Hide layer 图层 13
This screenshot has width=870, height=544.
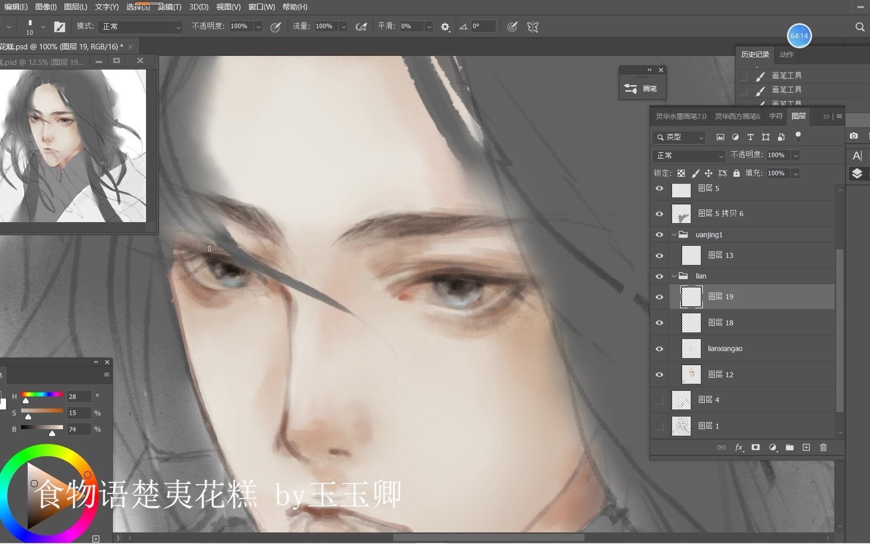660,256
